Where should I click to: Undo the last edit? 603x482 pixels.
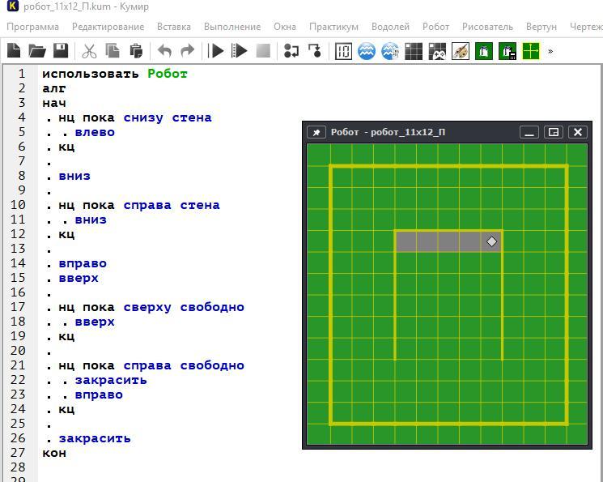click(164, 51)
